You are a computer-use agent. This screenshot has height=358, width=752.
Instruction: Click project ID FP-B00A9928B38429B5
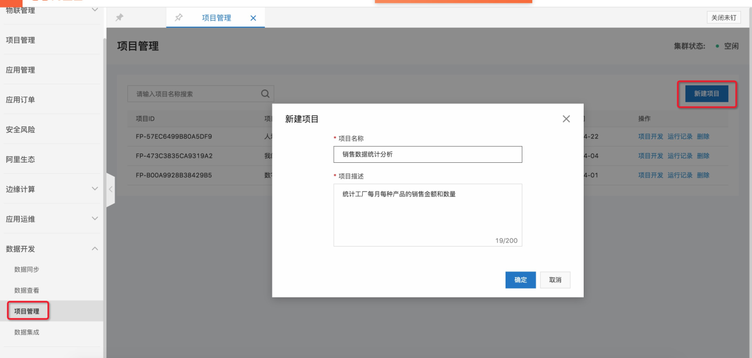(174, 175)
